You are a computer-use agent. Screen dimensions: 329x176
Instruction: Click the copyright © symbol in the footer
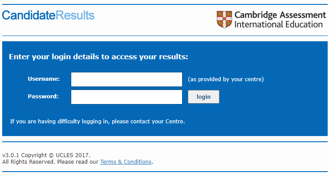tap(51, 155)
